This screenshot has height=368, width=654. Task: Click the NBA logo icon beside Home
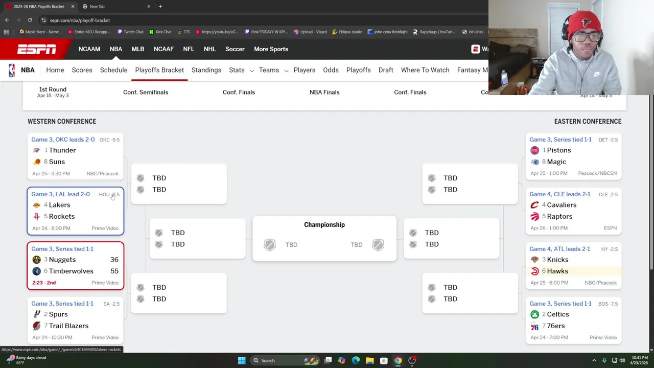pyautogui.click(x=12, y=70)
